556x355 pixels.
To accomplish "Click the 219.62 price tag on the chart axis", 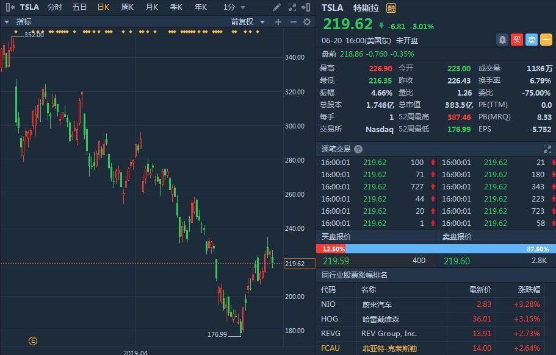I will [x=300, y=264].
